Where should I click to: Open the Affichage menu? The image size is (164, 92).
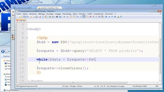(x=42, y=14)
